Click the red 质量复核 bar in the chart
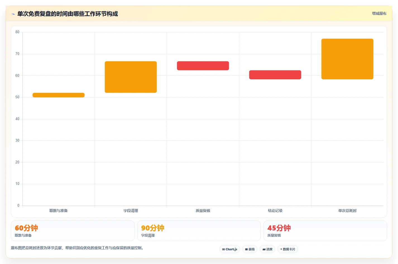The width and height of the screenshot is (398, 264). (x=203, y=66)
